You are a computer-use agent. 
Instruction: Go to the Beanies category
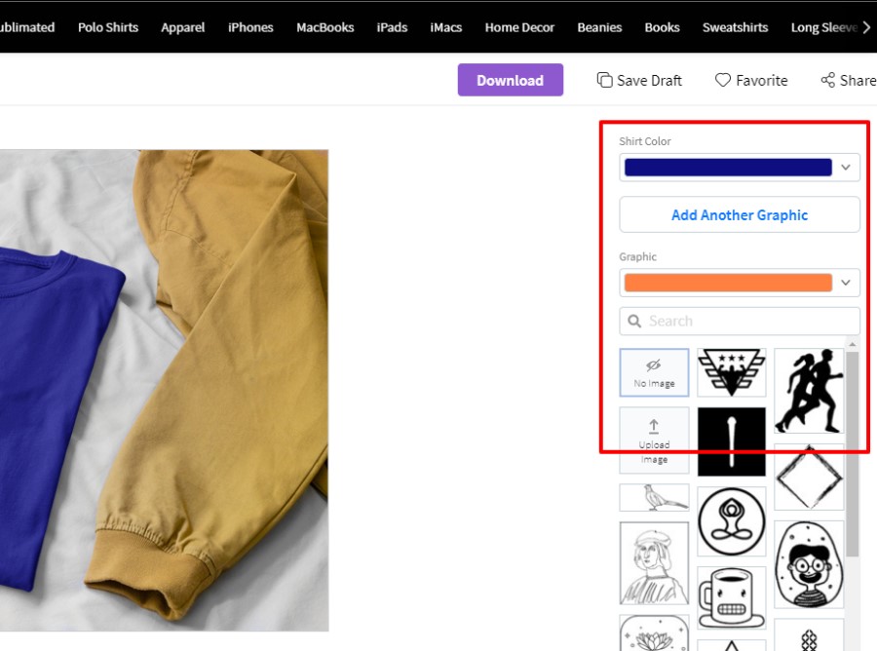tap(599, 27)
